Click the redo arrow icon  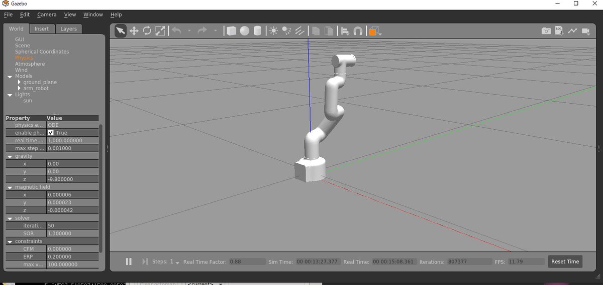tap(203, 31)
